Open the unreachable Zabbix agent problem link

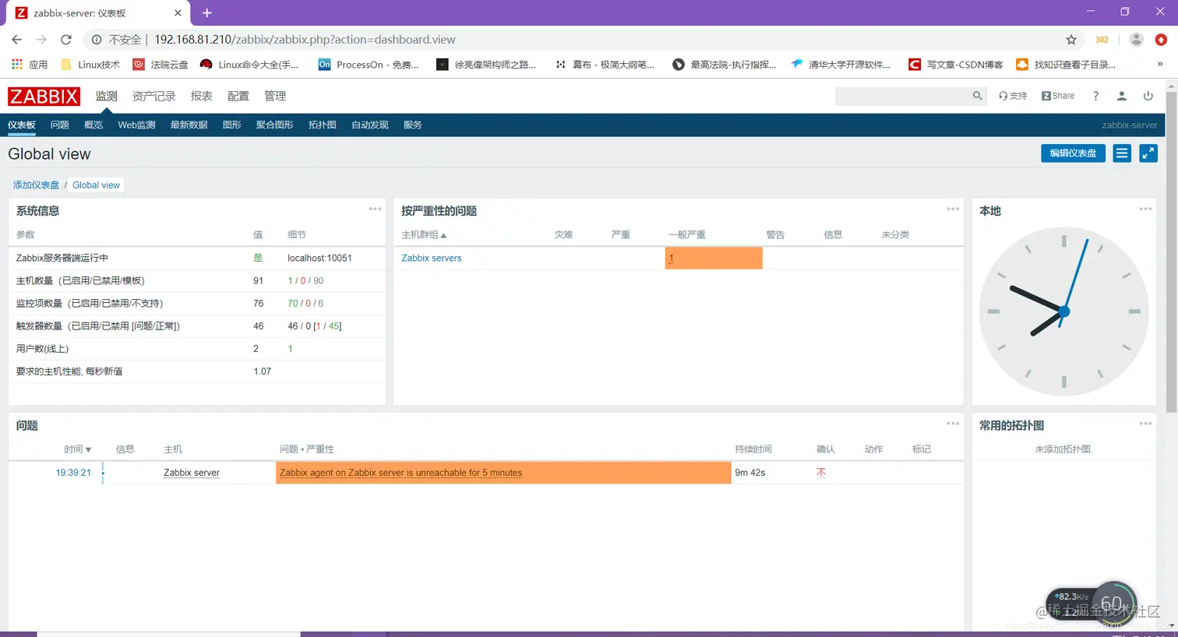(401, 473)
